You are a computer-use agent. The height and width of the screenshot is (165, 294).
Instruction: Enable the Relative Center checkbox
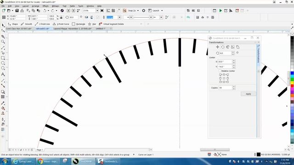[220, 71]
